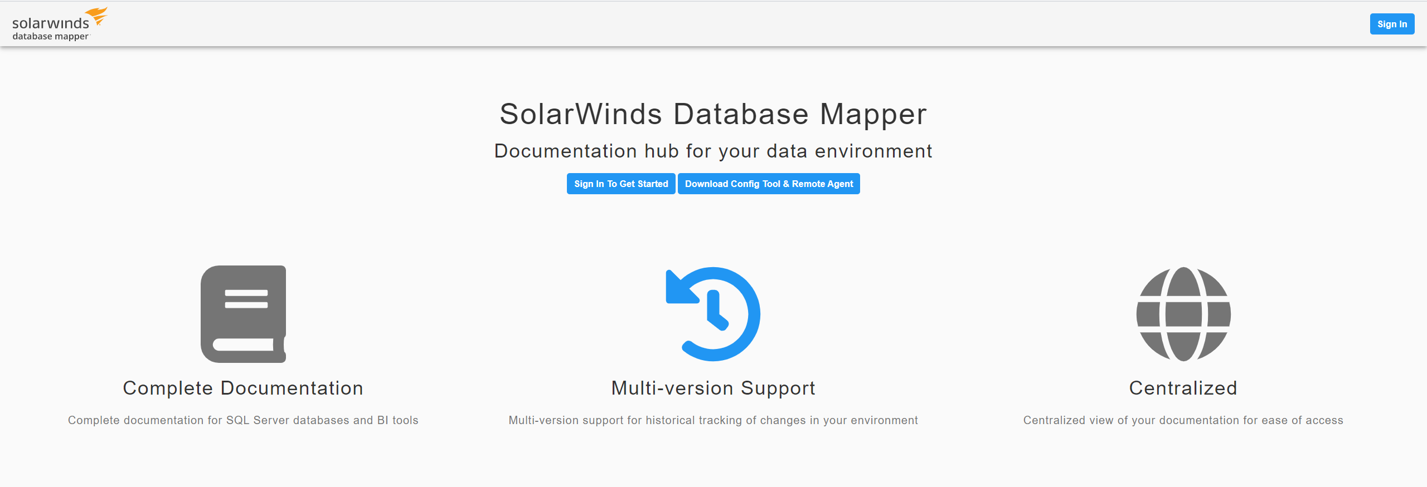The height and width of the screenshot is (487, 1427).
Task: Click the SolarWinds Database Mapper logo
Action: (60, 24)
